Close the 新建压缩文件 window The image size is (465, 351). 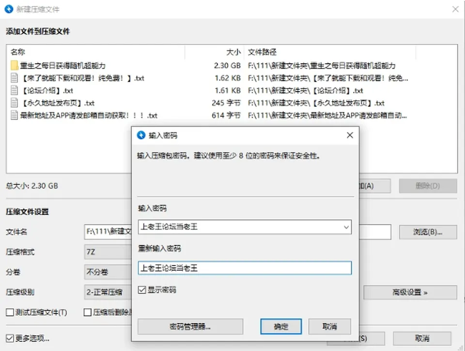click(455, 9)
